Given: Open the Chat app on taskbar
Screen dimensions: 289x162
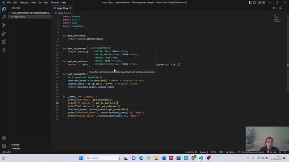Looking at the screenshot, I should pyautogui.click(x=134, y=158).
